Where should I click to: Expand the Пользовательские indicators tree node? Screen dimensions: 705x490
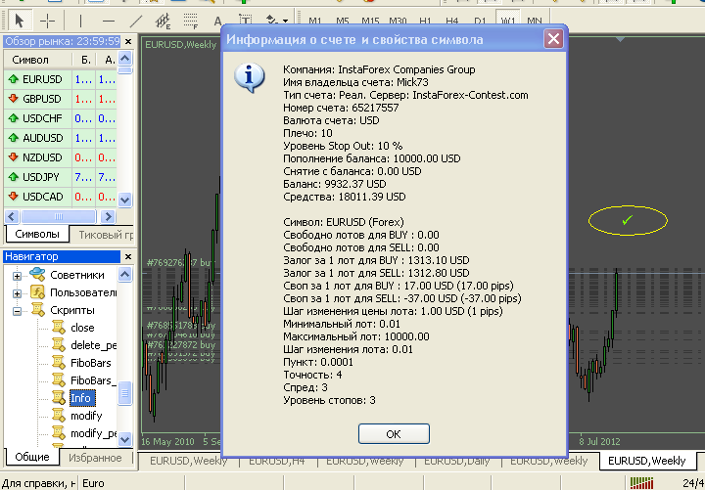17,293
